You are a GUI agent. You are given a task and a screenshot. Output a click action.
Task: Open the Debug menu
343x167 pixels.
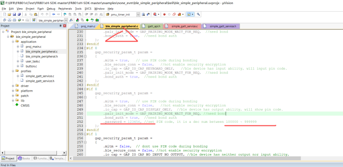tap(51, 9)
